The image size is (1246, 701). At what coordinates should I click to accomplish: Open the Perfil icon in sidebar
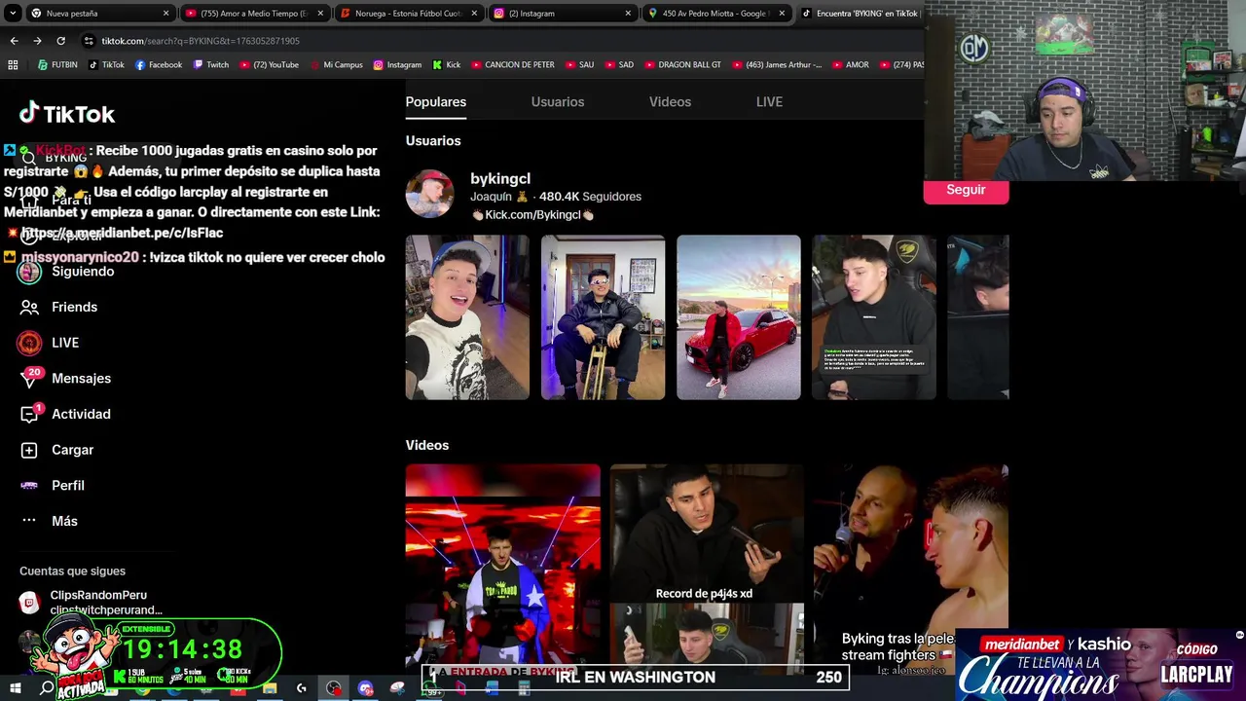[x=29, y=485]
